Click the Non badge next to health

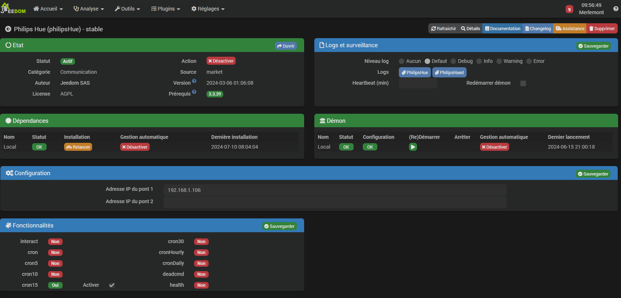(201, 285)
